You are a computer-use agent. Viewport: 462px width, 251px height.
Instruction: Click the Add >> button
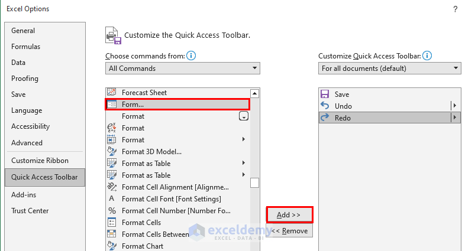[289, 215]
